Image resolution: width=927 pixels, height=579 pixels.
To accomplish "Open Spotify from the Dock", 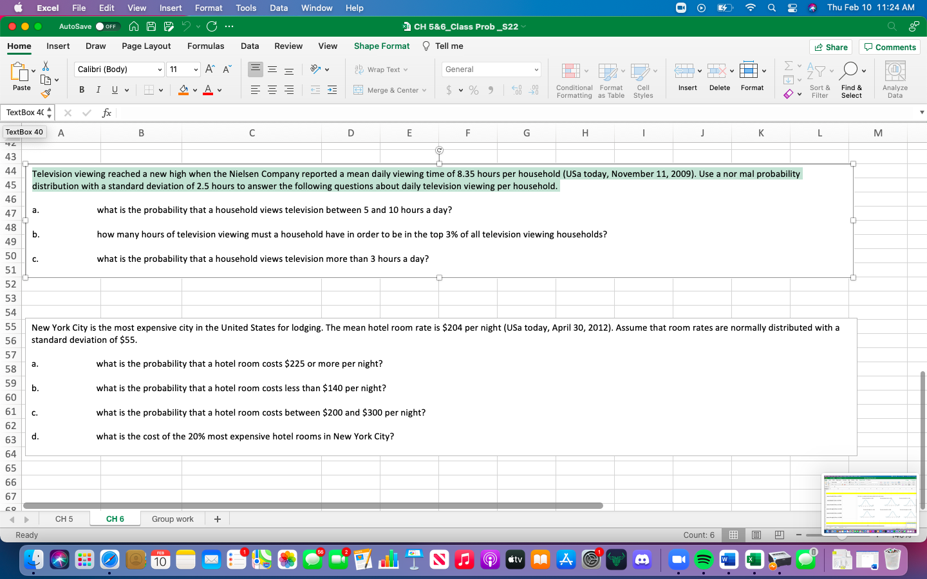I will tap(704, 559).
